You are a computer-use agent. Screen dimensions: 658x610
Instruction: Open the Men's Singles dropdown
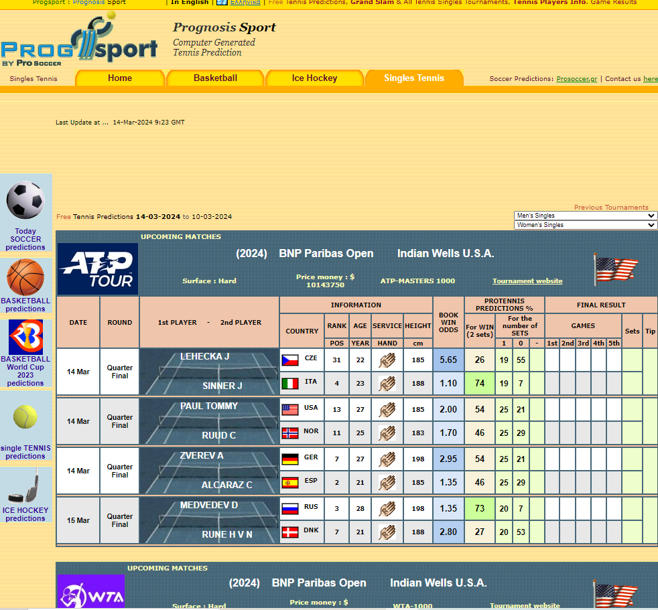pos(585,216)
